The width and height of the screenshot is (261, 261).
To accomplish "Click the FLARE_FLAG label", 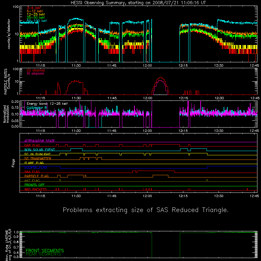I will click(x=34, y=163).
